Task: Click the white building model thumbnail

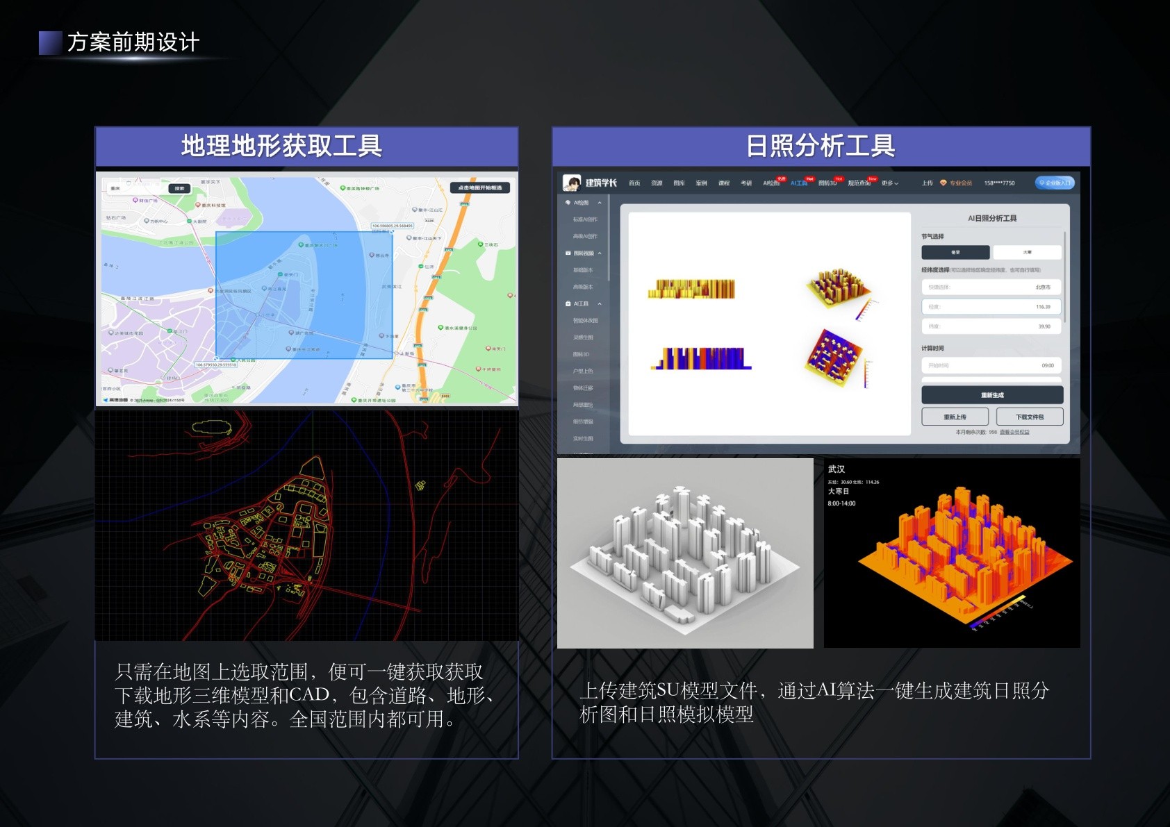Action: (x=685, y=553)
